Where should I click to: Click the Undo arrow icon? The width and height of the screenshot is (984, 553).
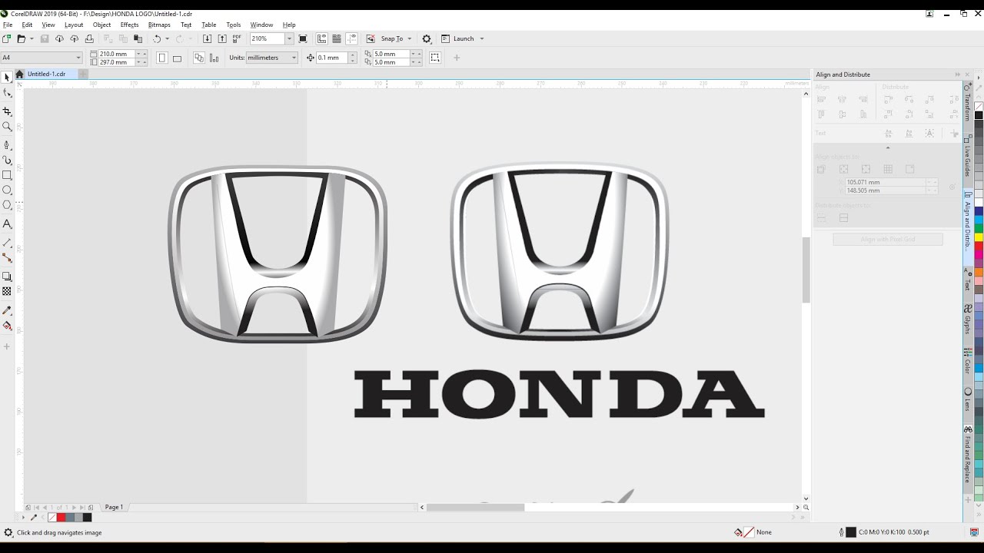[x=157, y=38]
